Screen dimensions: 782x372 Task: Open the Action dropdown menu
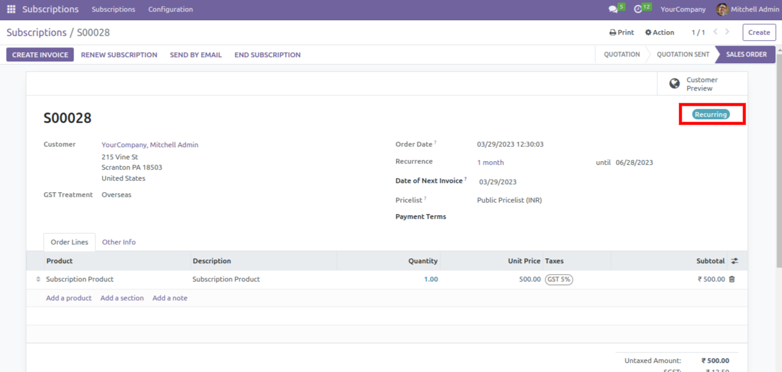pos(659,32)
